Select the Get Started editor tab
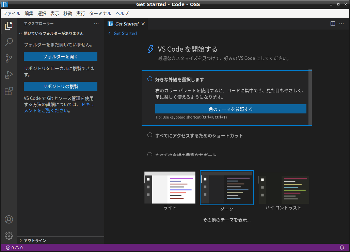The height and width of the screenshot is (252, 350). tap(126, 24)
